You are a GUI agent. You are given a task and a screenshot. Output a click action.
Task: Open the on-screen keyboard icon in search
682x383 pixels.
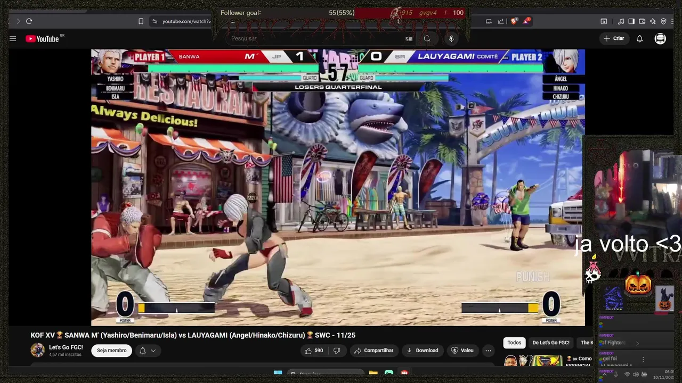[409, 38]
